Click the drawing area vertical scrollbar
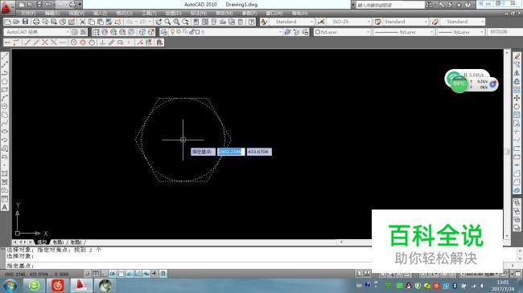Screen dimensions: 523x293 coord(507,144)
